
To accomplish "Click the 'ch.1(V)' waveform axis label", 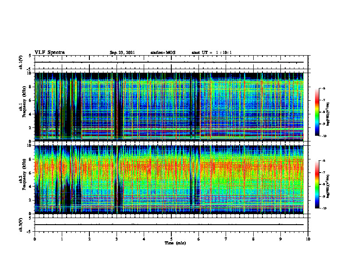I will 21,62.
